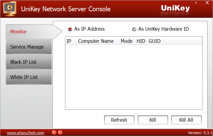Sort by the HID column header
Viewport: 213px width, 136px height.
(141, 41)
